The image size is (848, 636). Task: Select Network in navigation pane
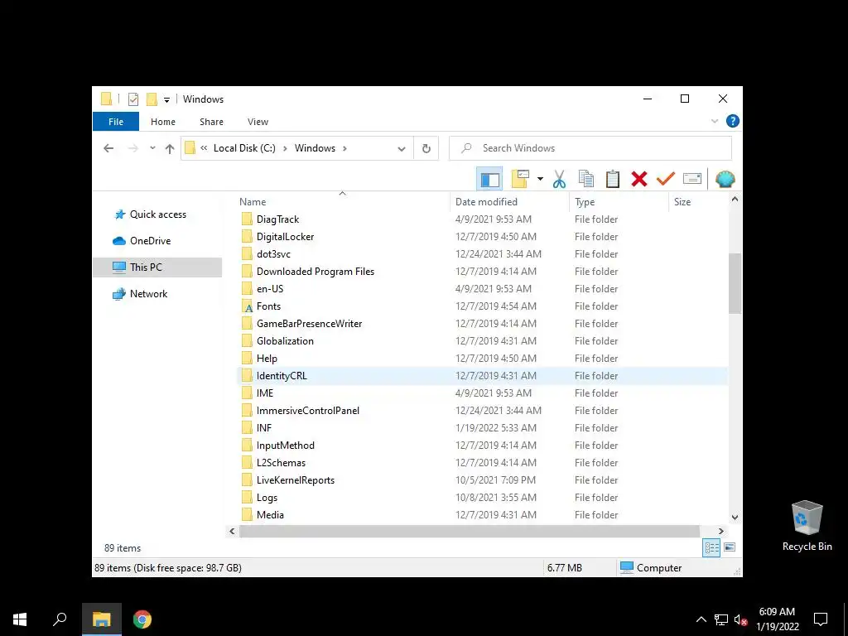148,294
